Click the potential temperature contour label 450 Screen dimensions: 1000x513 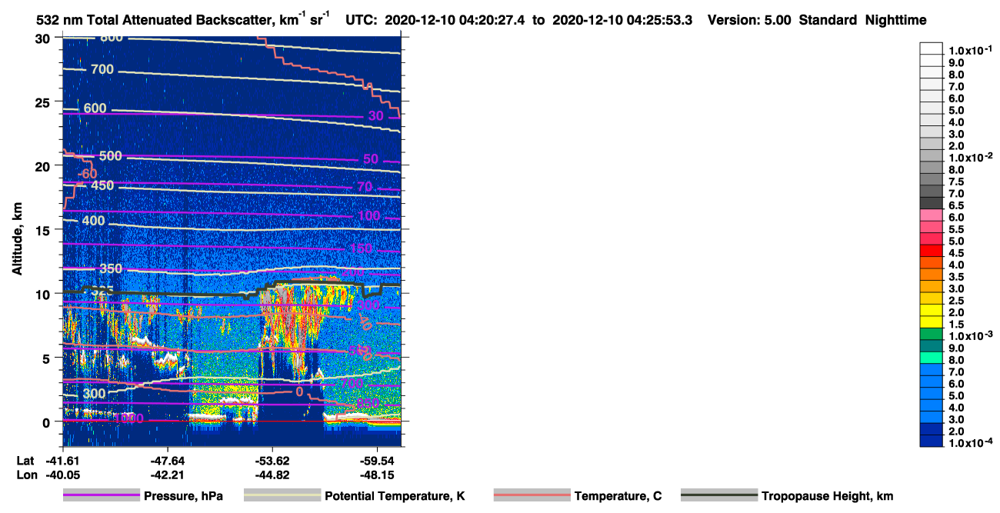(102, 185)
